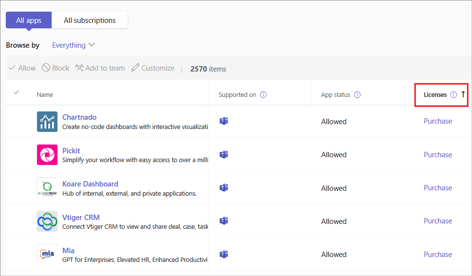Click the Block toolbar button
Viewport: 472px width, 276px height.
(56, 68)
